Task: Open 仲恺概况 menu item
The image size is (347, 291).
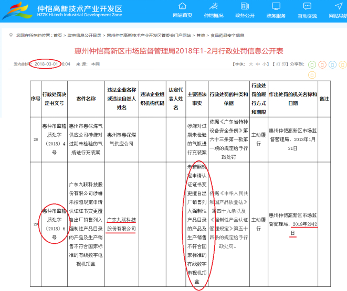Action: point(214,15)
